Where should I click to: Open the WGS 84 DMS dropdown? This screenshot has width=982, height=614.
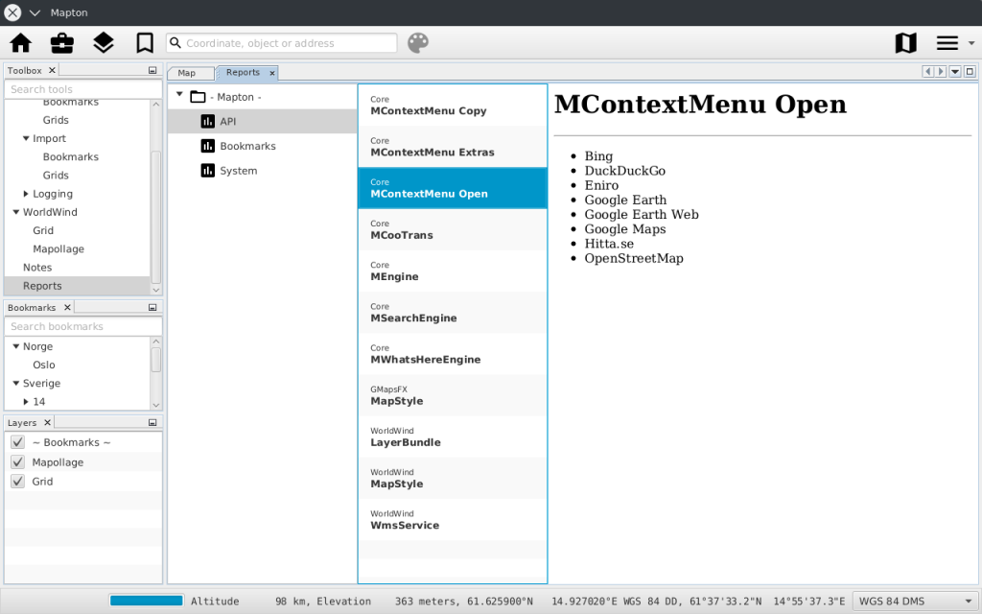(914, 601)
